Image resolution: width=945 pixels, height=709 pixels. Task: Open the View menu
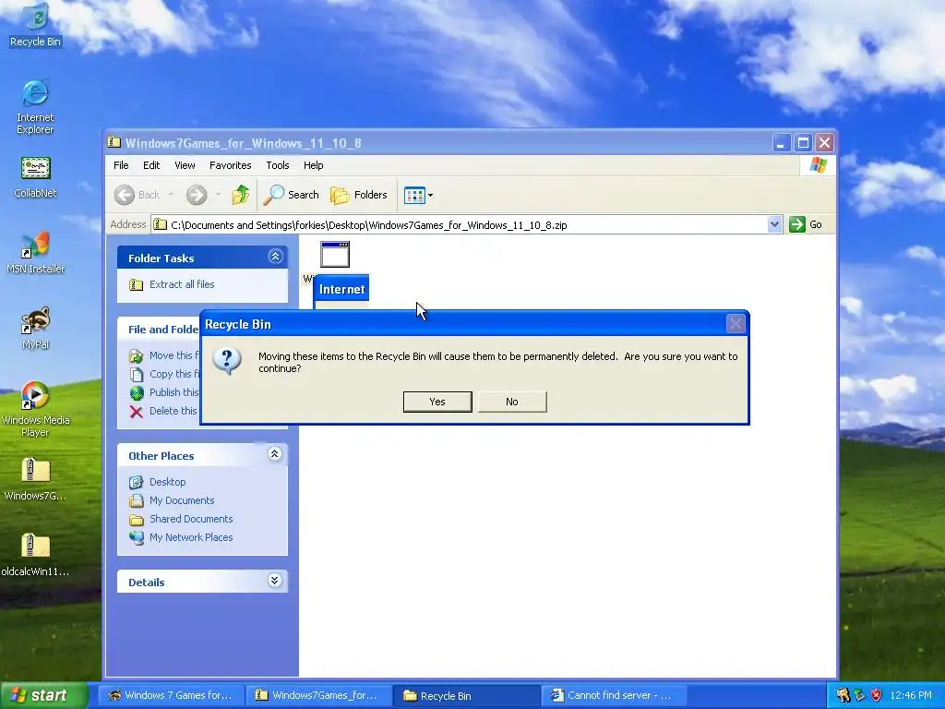coord(185,165)
